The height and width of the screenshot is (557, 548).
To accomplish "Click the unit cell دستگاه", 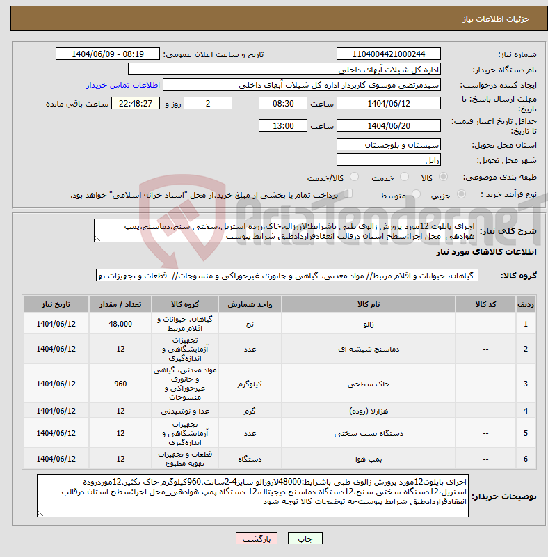I will (x=250, y=459).
